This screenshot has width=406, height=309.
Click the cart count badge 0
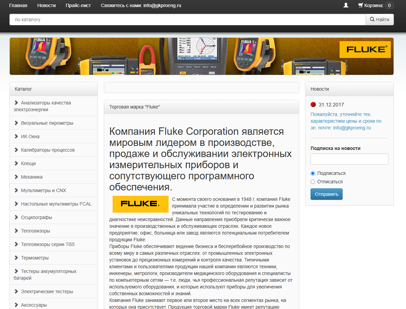point(389,5)
